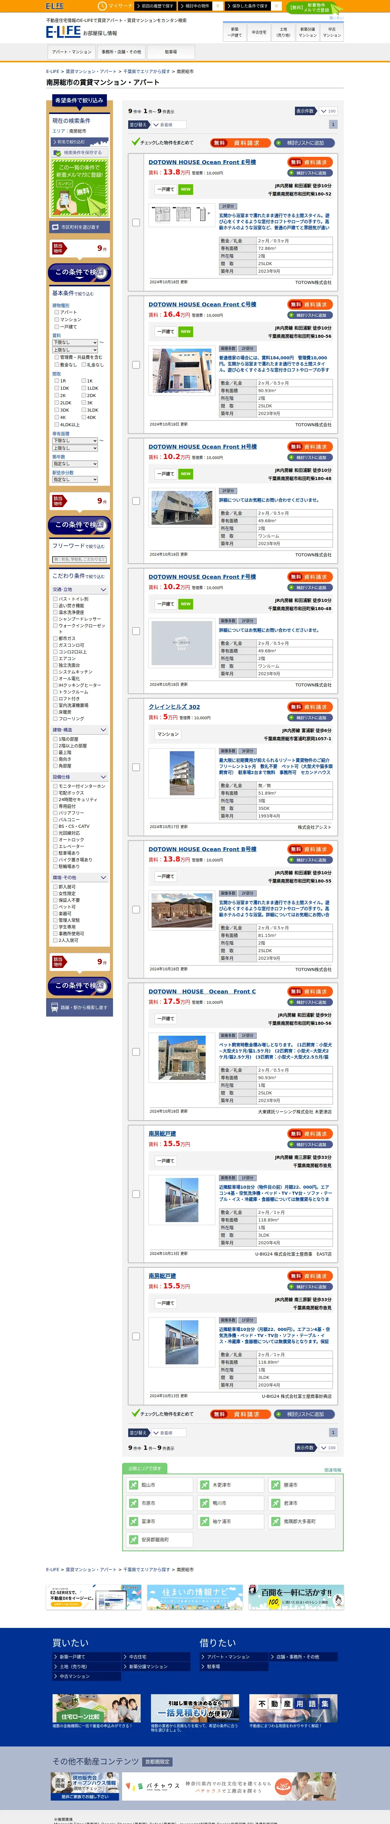
Task: Add Ocean Front E号棟 to 検討リスト plus icon
Action: pyautogui.click(x=310, y=173)
